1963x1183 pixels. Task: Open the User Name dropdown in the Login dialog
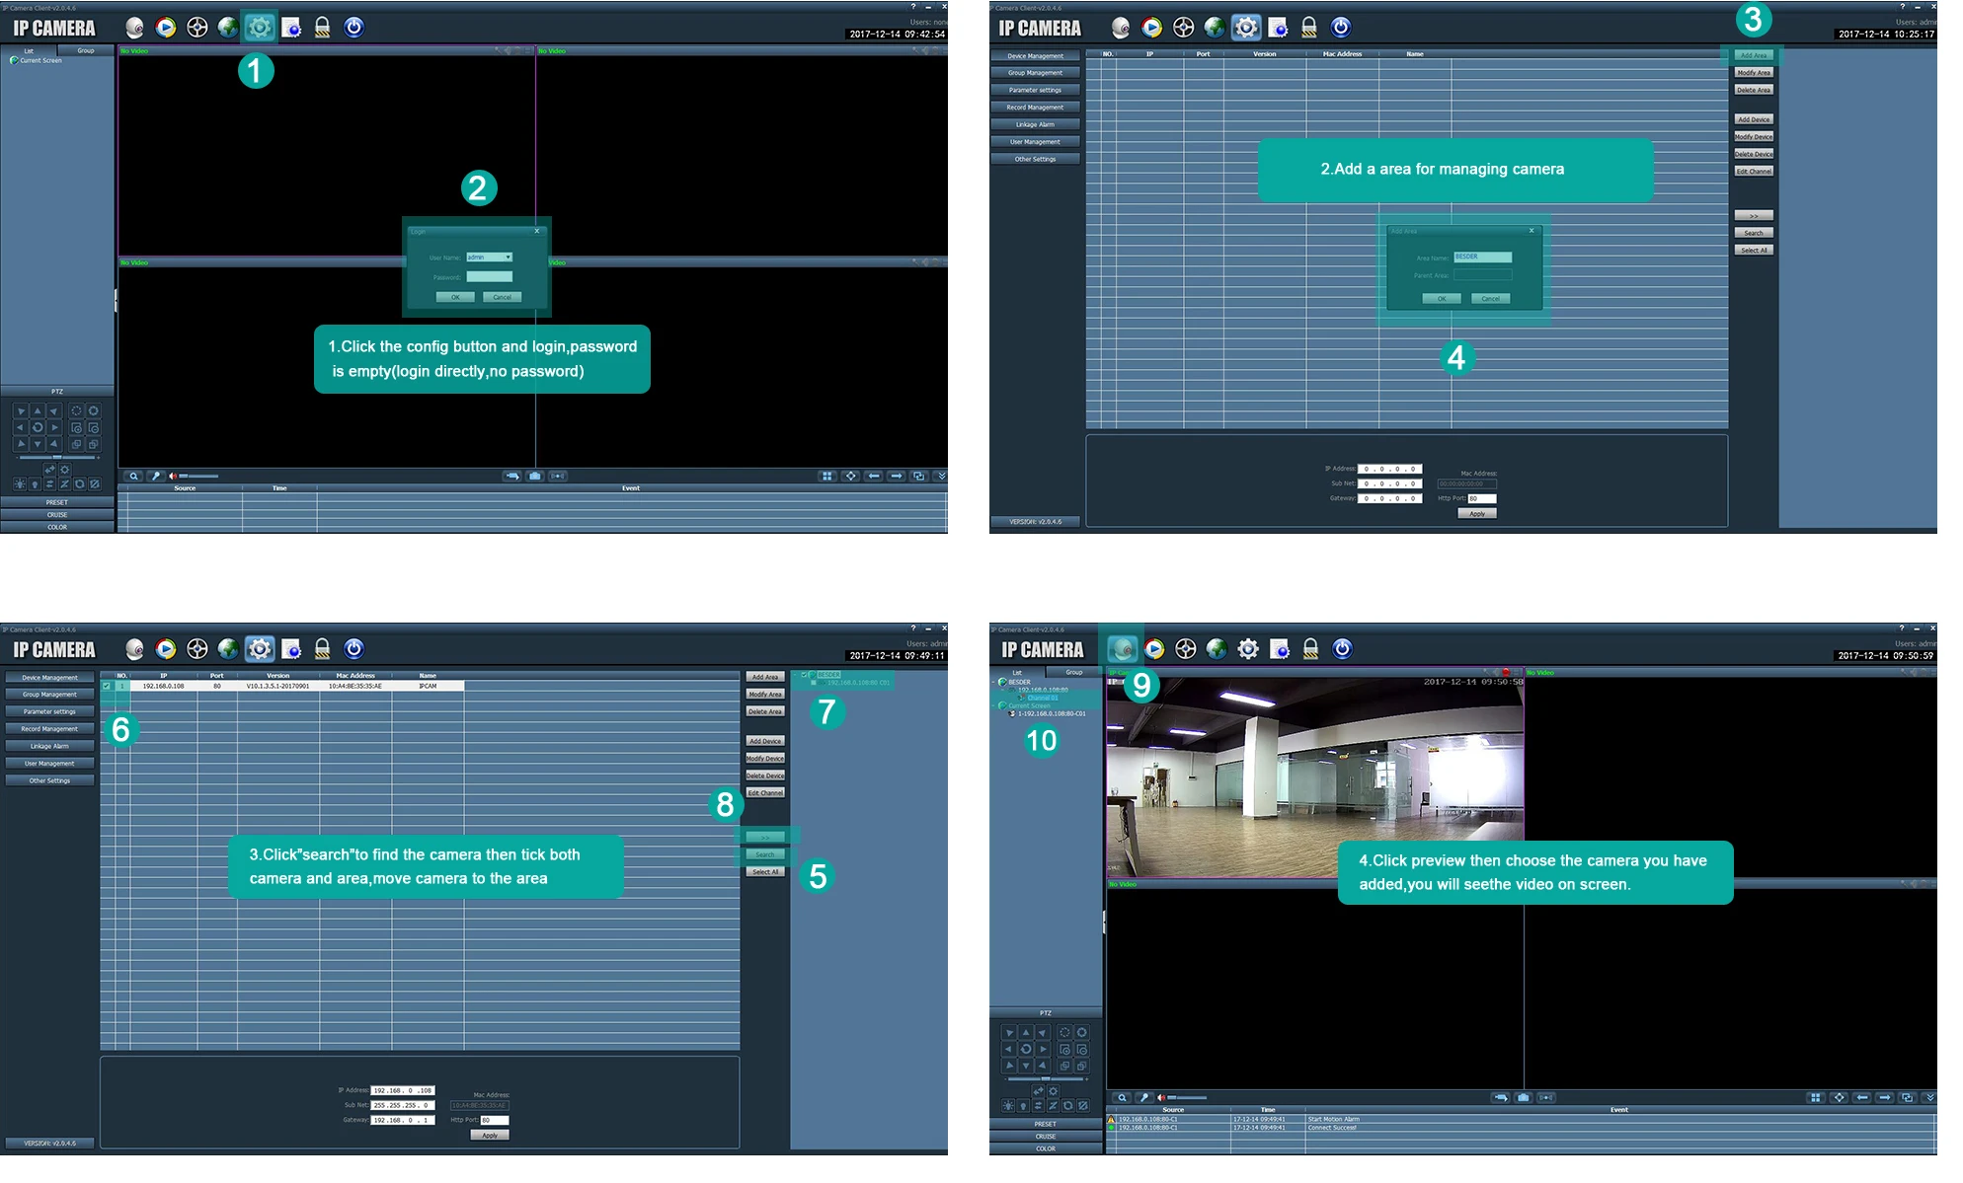point(509,258)
